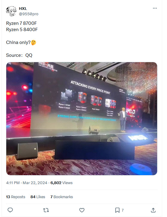Open the Mar 22, 2024 timestamp
The width and height of the screenshot is (167, 217).
(x=35, y=183)
